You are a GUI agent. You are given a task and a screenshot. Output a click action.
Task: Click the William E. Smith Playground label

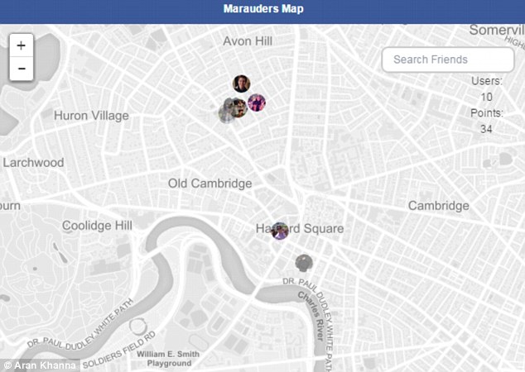168,359
